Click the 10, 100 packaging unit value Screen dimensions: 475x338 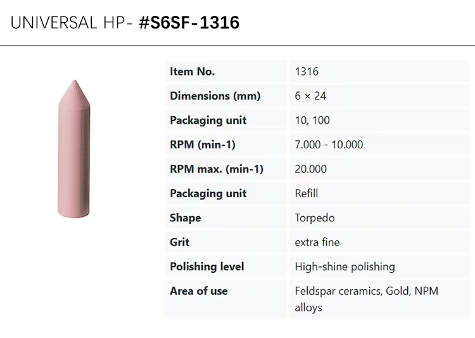click(x=312, y=120)
